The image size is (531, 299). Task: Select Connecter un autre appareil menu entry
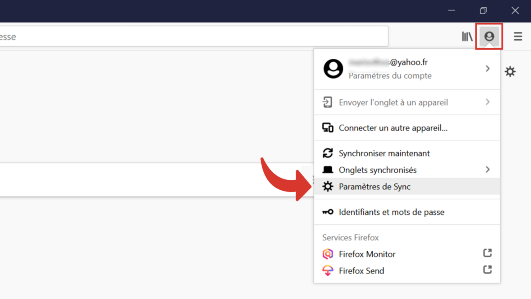click(x=393, y=128)
